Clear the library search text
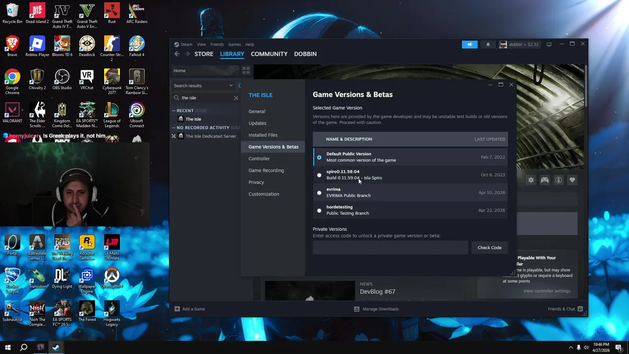 236,98
